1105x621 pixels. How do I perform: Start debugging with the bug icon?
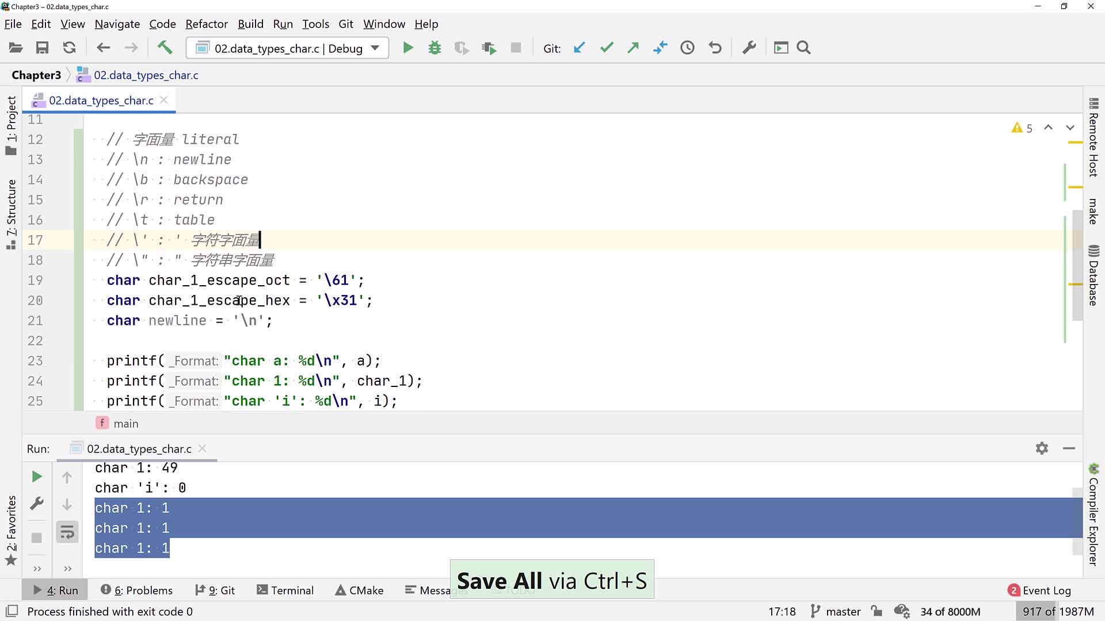click(435, 48)
